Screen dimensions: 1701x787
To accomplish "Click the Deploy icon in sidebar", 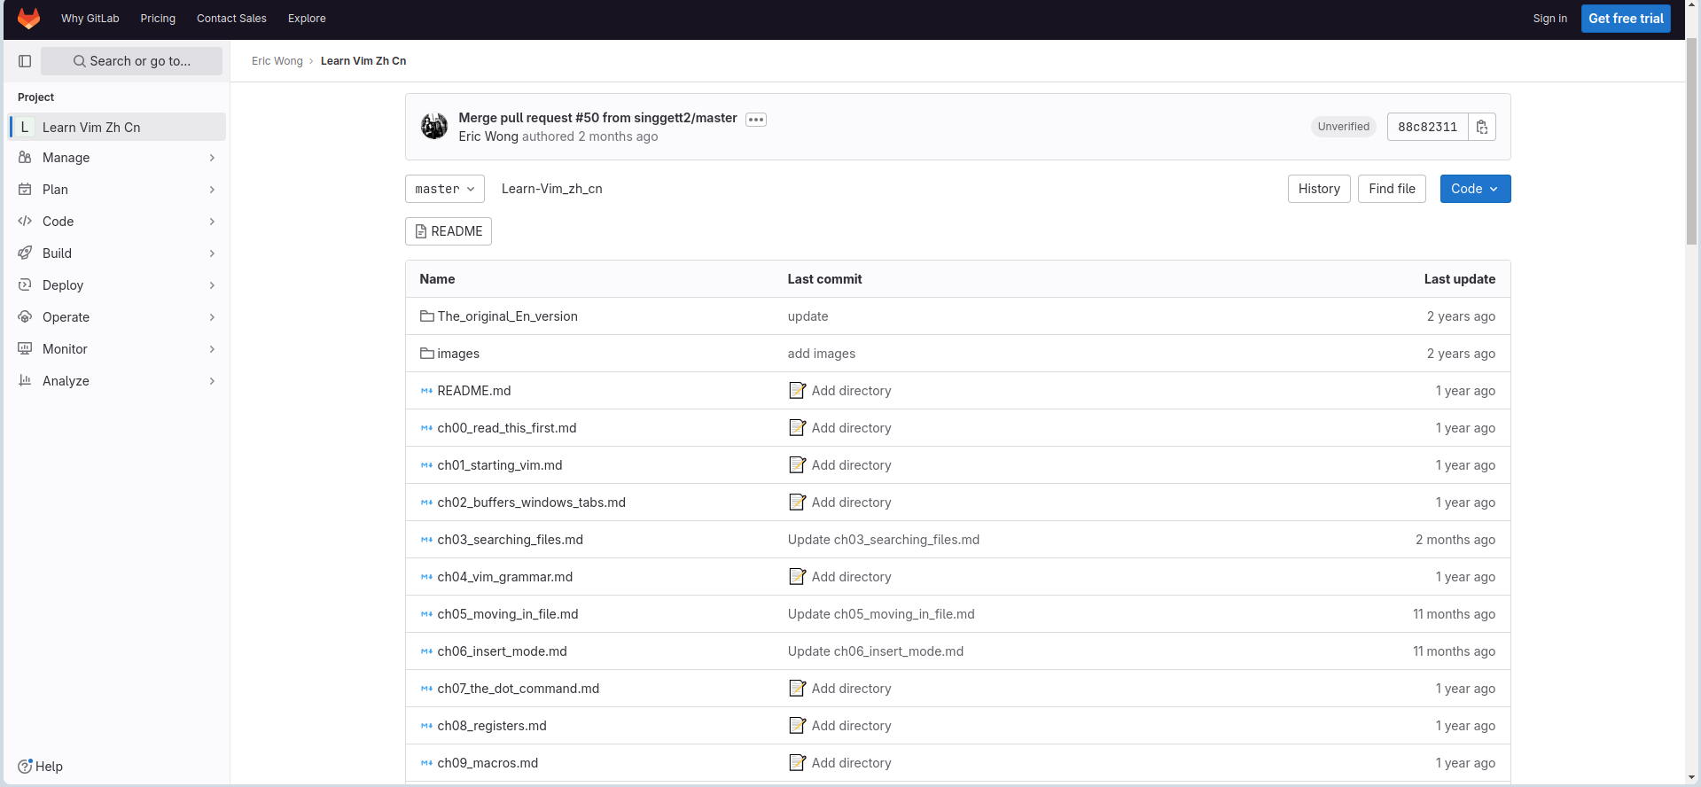I will 25,284.
